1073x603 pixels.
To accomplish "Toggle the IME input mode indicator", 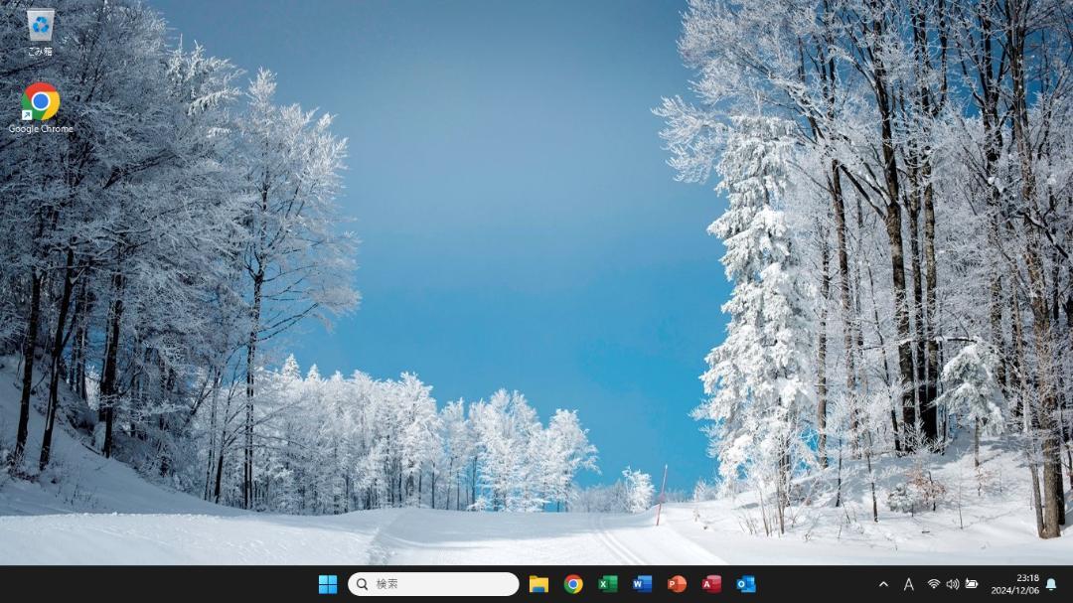I will tap(909, 584).
